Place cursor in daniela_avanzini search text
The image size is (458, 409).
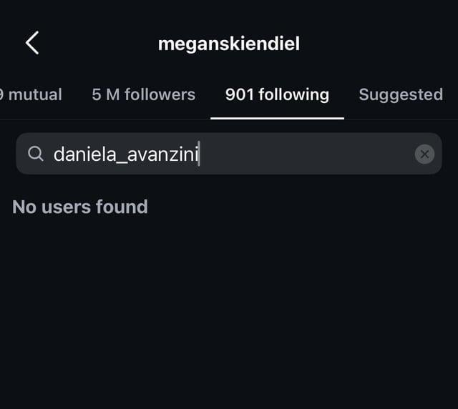[x=125, y=154]
